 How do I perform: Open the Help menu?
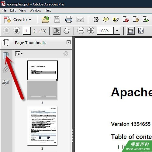(x=48, y=10)
